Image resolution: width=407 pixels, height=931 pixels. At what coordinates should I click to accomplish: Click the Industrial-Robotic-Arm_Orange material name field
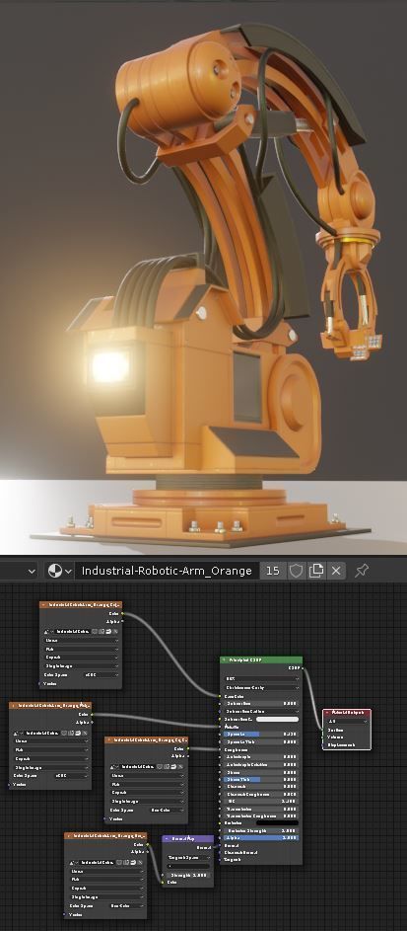tap(166, 571)
